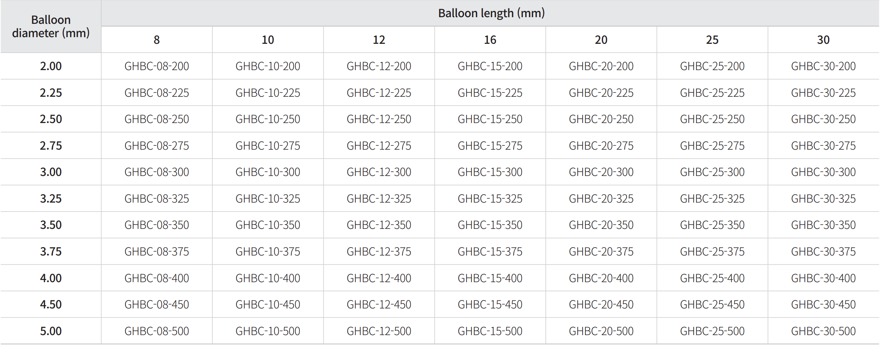The image size is (880, 347).
Task: Click the Balloon diameter (mm) header cell
Action: [51, 26]
